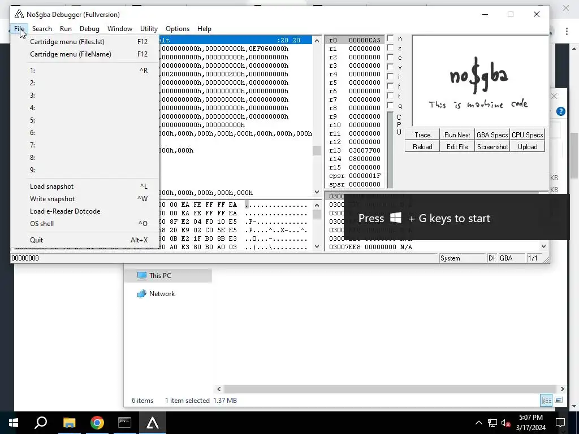This screenshot has width=579, height=434.
Task: Select recent file slot 1
Action: tap(85, 71)
